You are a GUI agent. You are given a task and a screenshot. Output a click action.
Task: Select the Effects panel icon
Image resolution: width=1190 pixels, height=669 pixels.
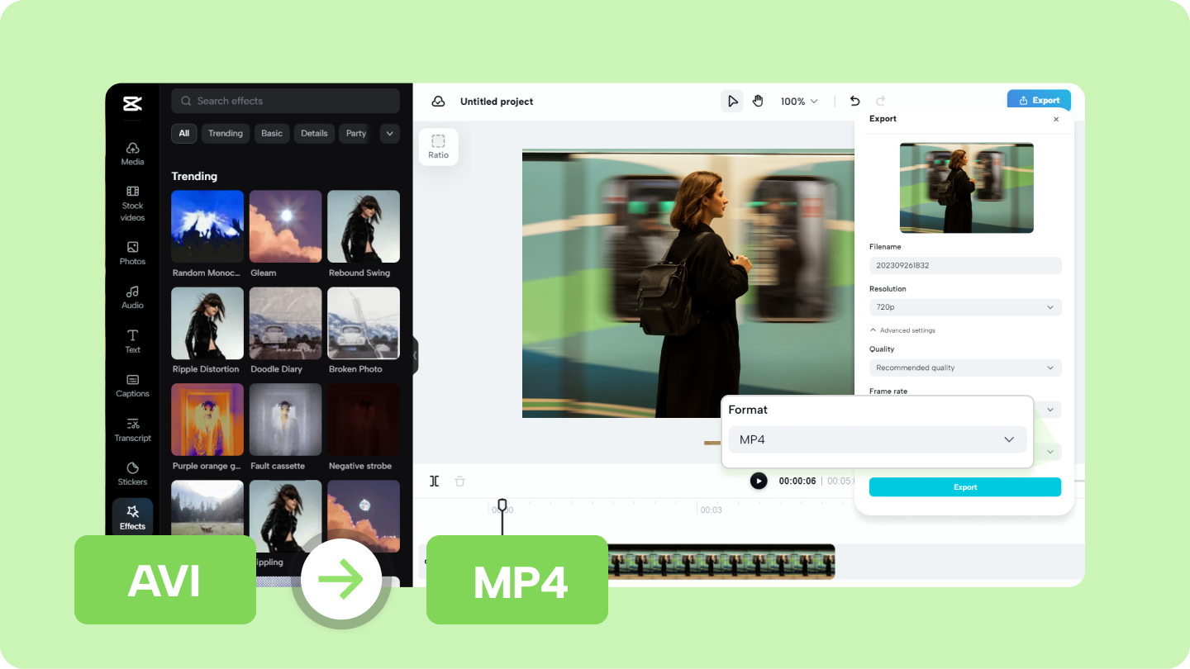pos(132,517)
